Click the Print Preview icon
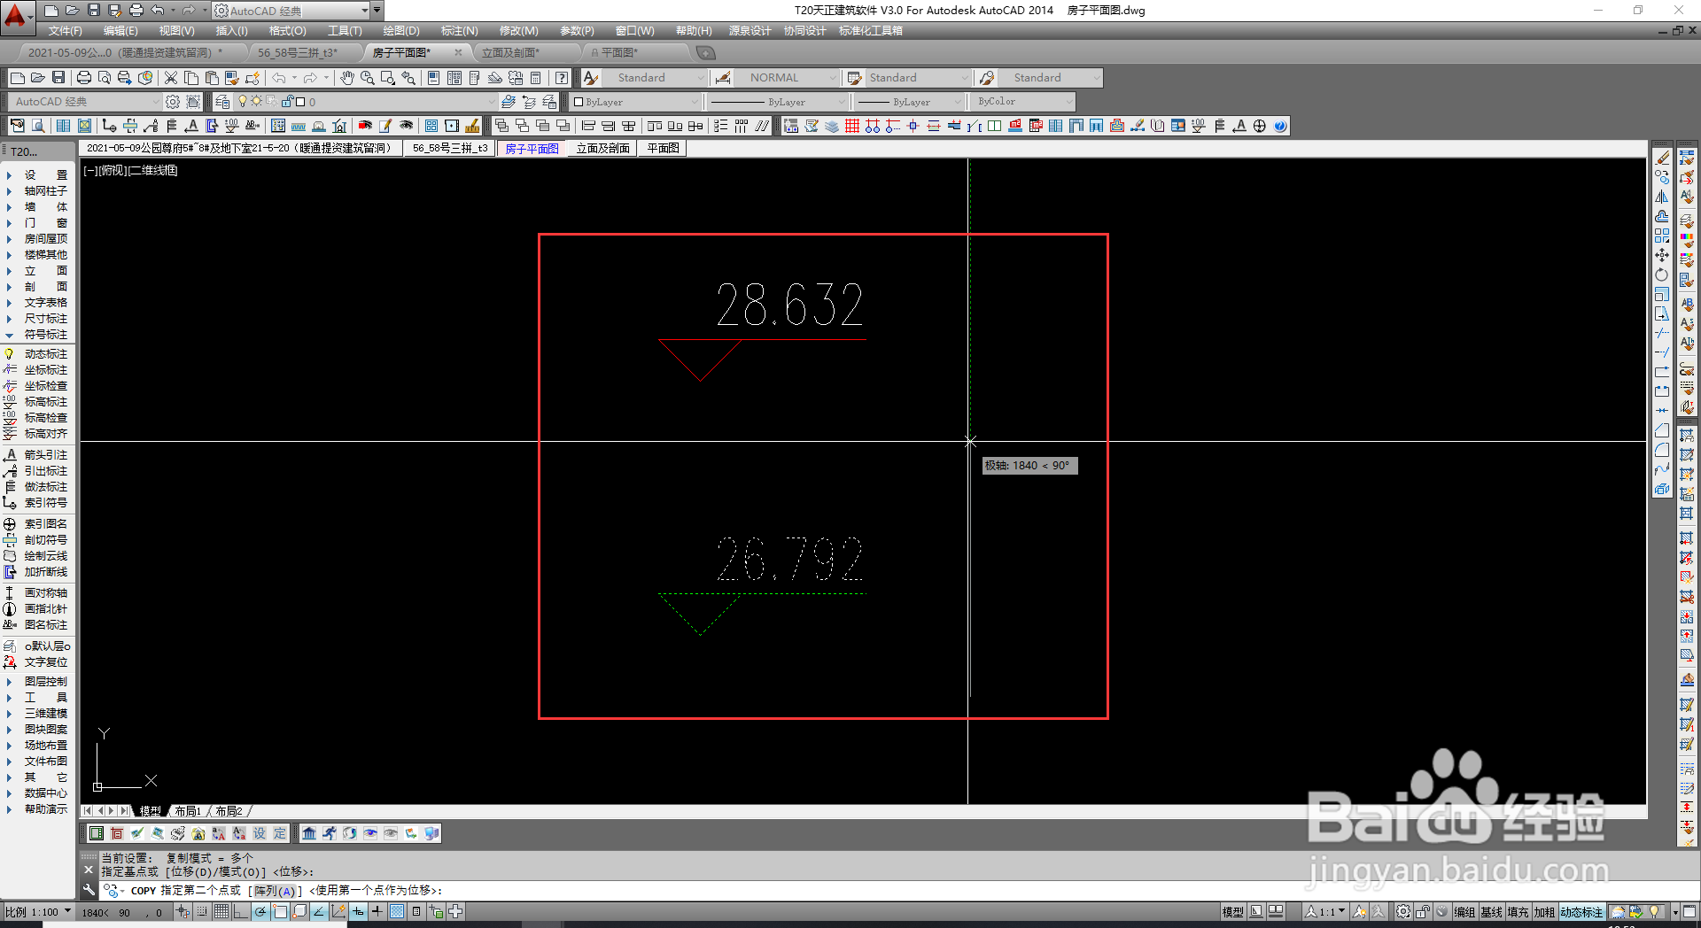1701x928 pixels. pos(105,78)
